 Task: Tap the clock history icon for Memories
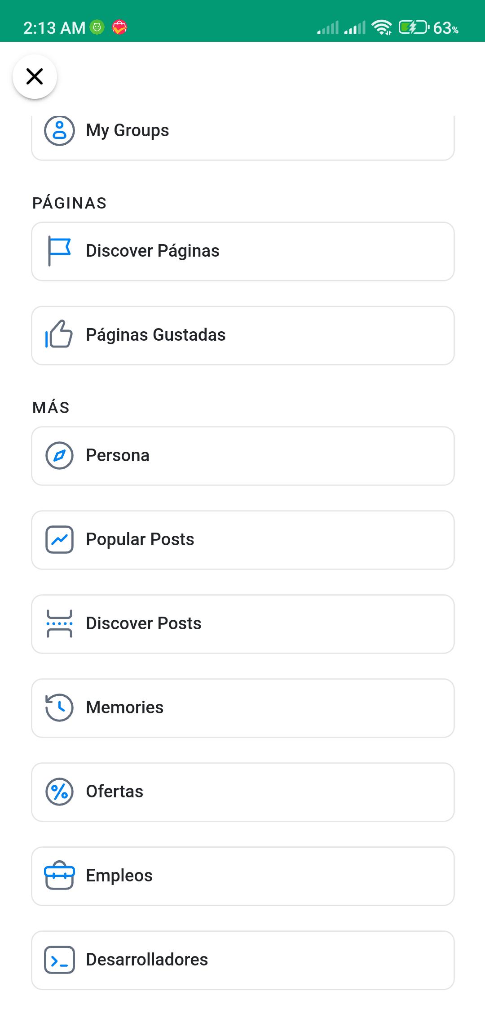pos(59,707)
